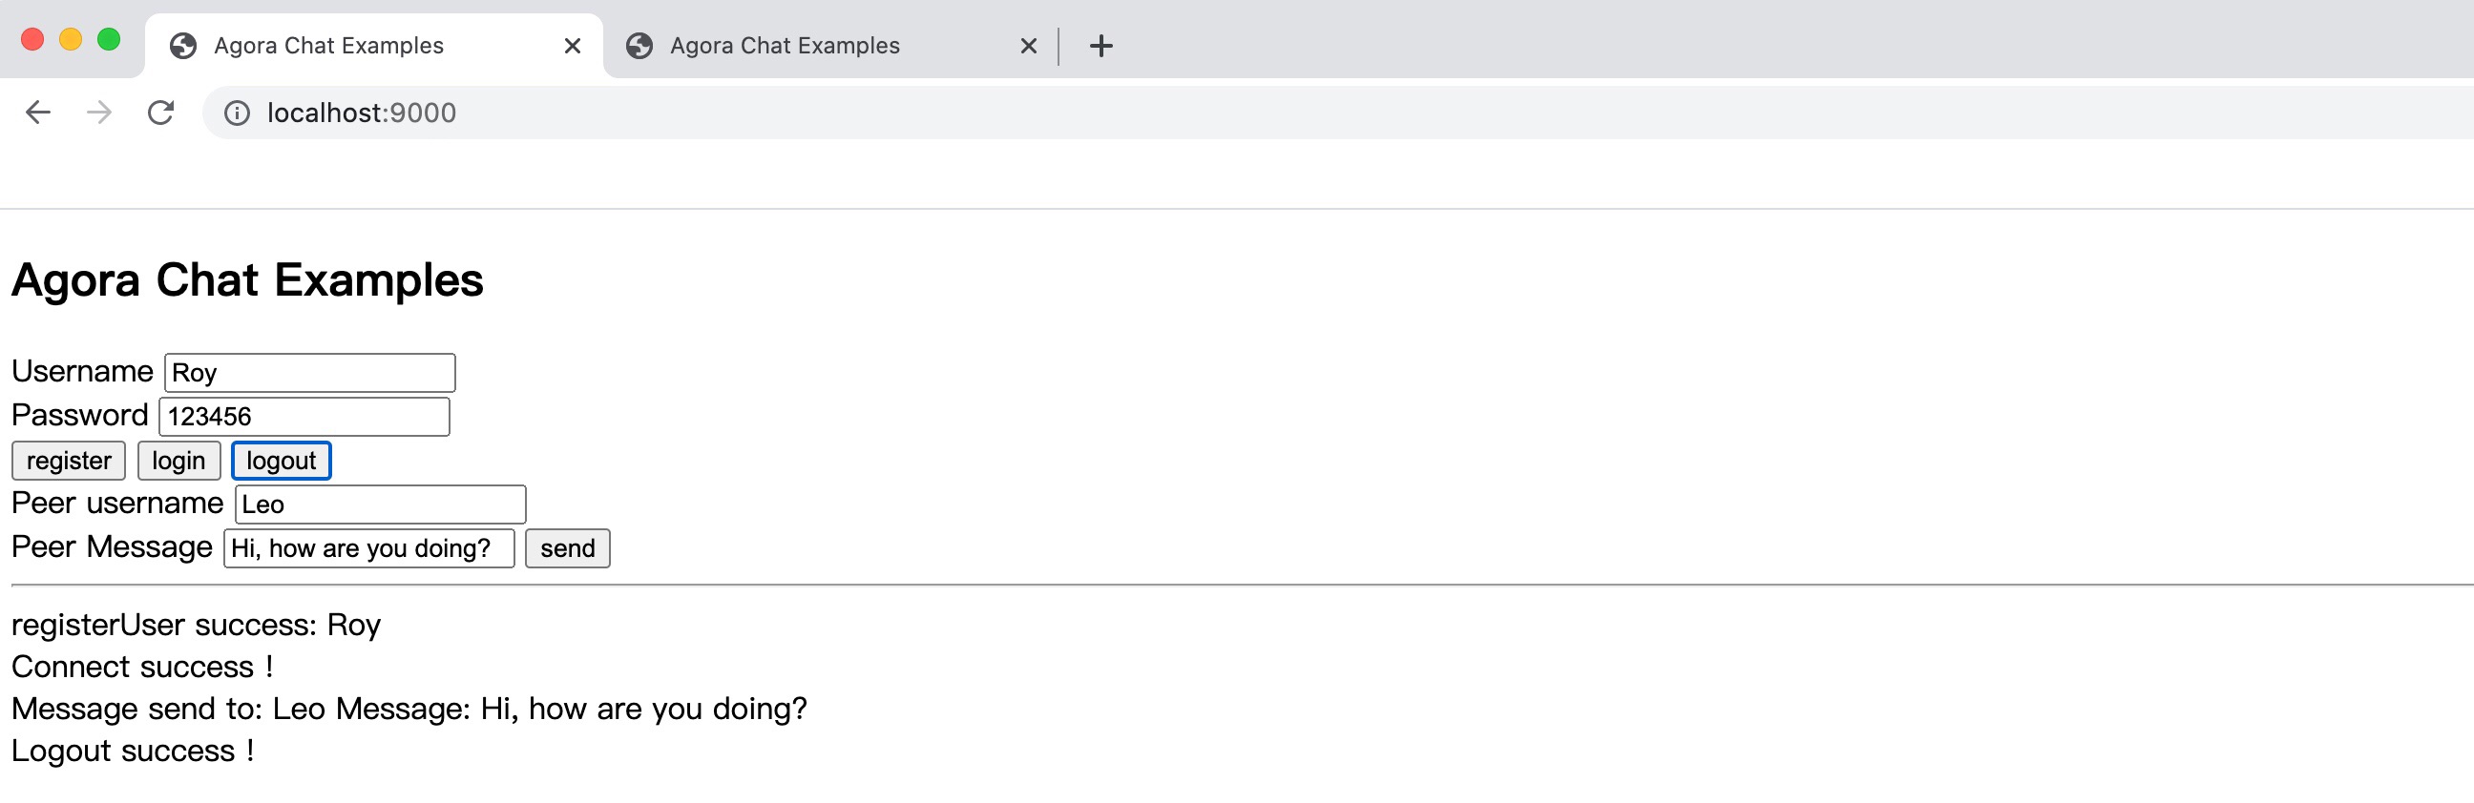This screenshot has height=803, width=2474.
Task: Focus the Peer Message text field
Action: (368, 548)
